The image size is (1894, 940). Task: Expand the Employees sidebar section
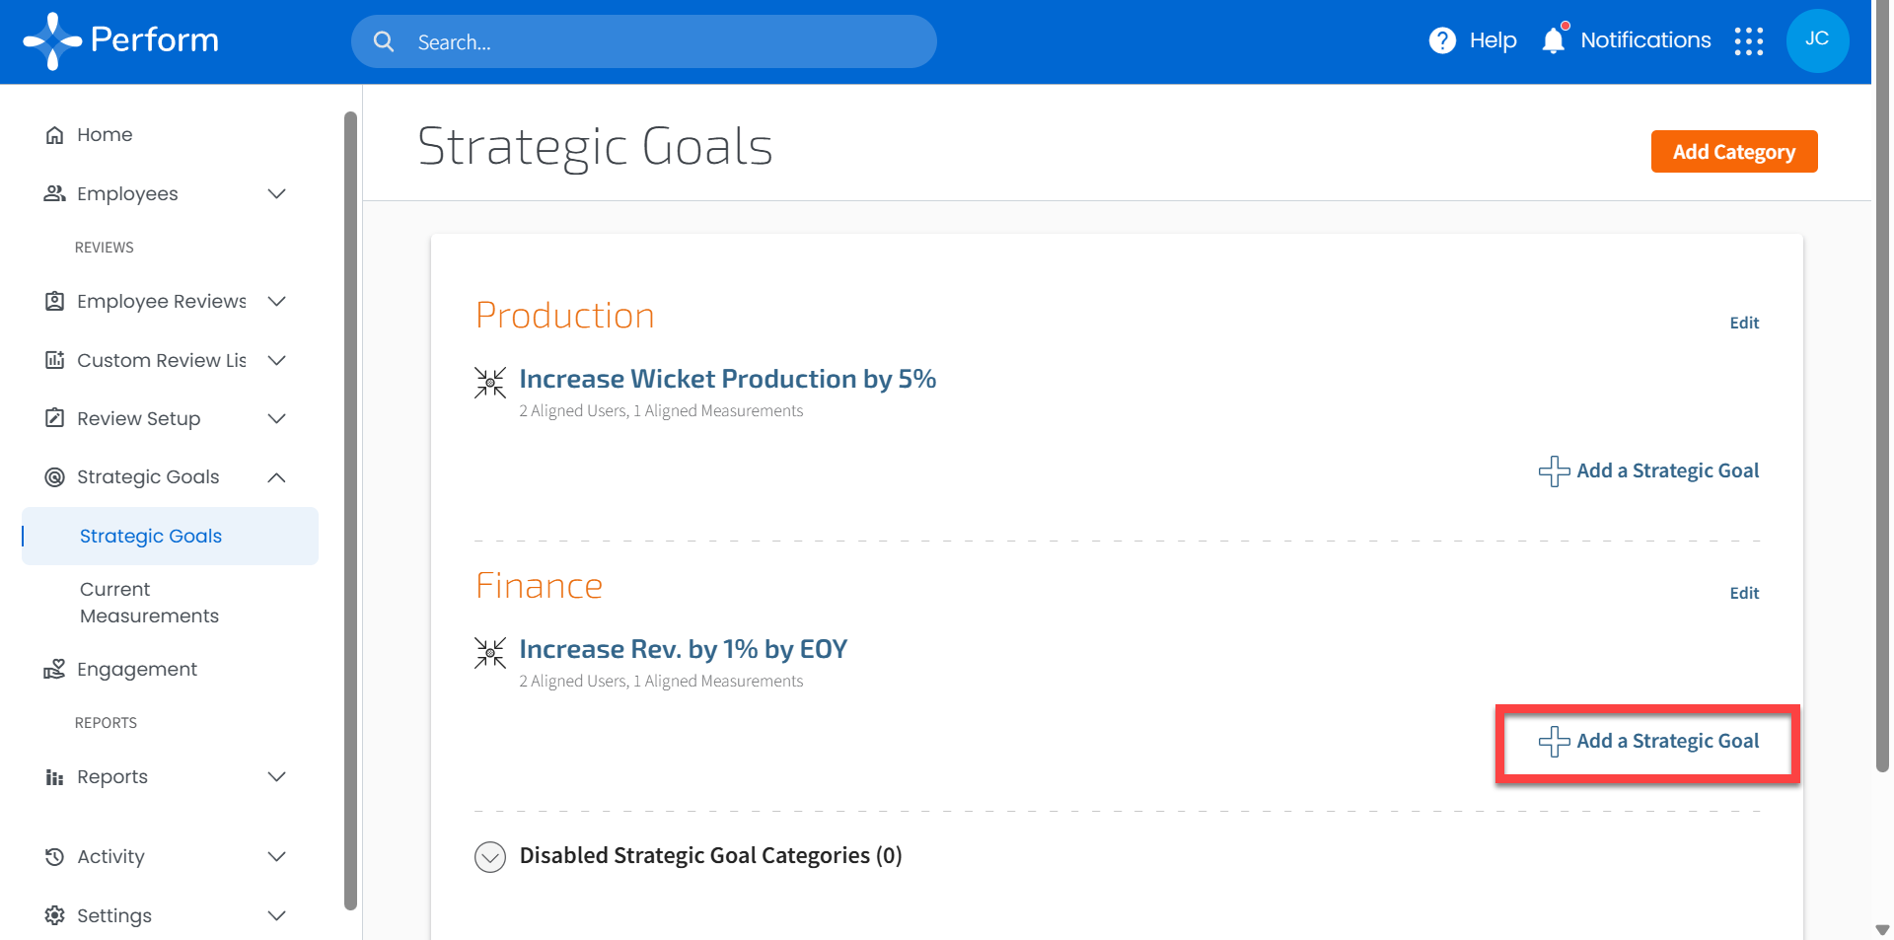pos(277,194)
